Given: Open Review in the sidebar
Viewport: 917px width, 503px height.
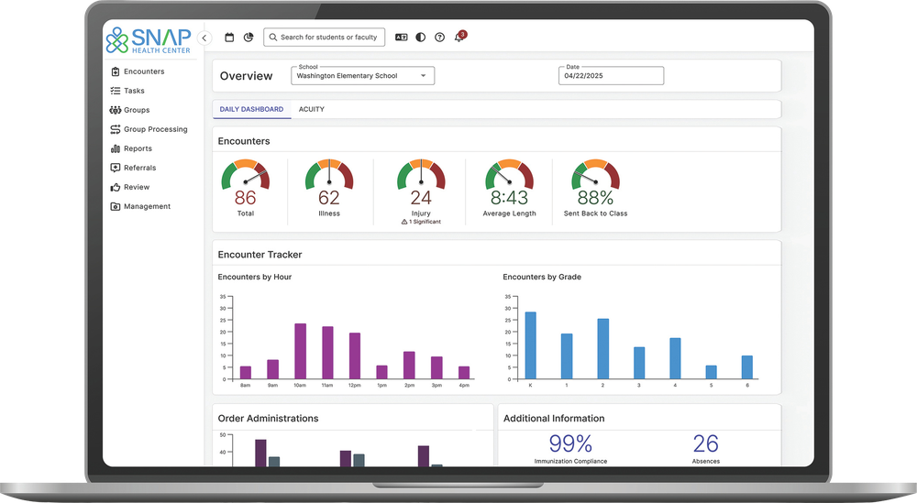Looking at the screenshot, I should tap(130, 187).
